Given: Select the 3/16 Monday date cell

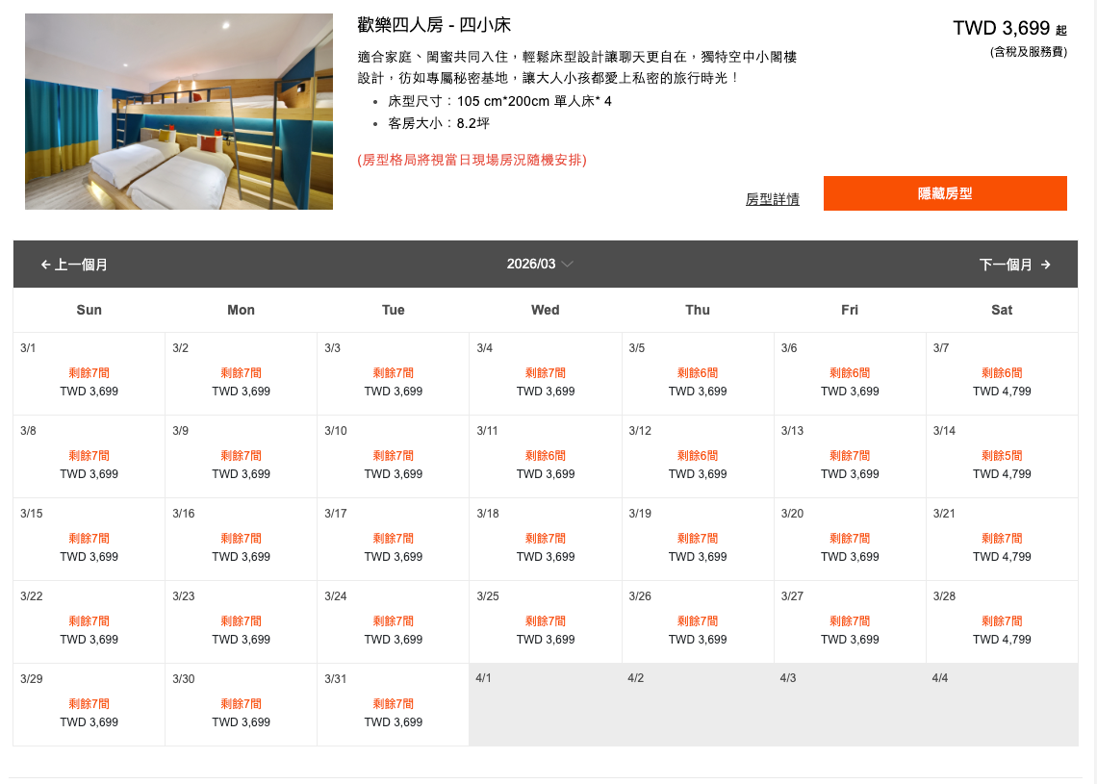Looking at the screenshot, I should pos(241,540).
